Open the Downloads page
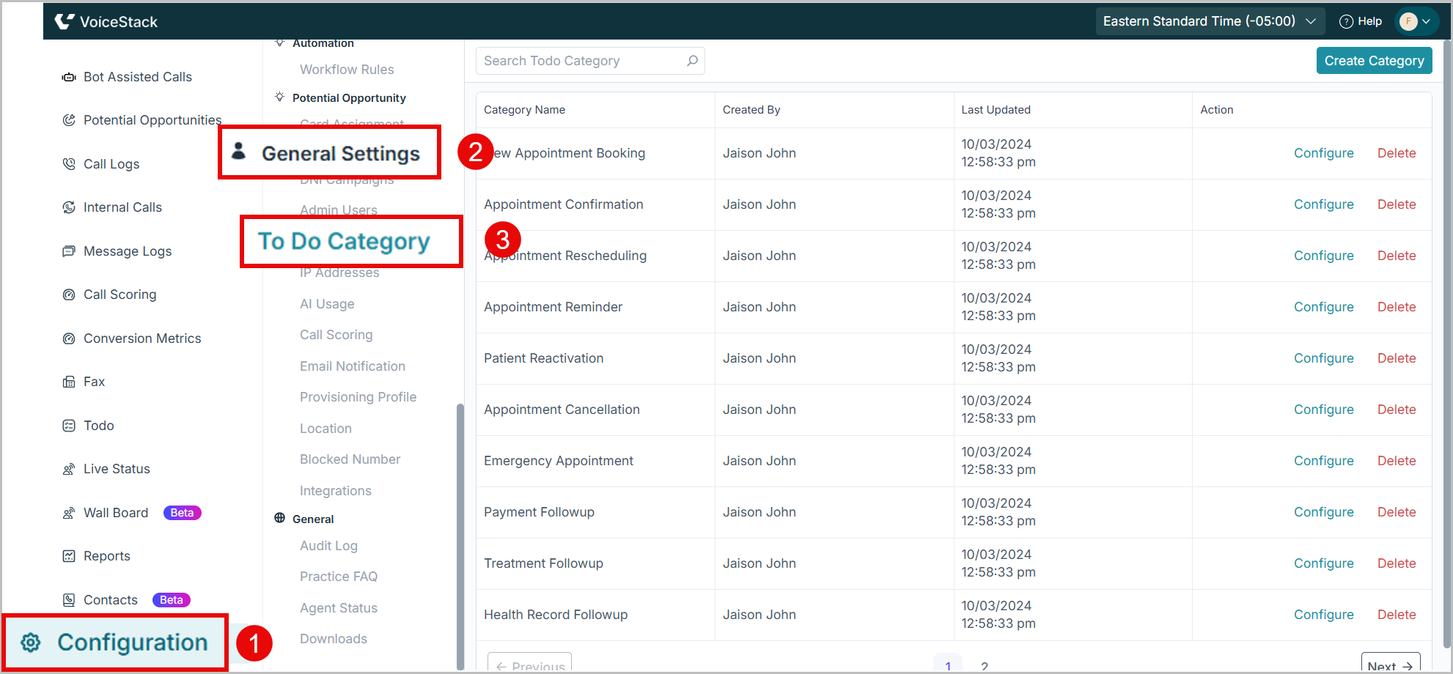The image size is (1453, 674). [333, 639]
